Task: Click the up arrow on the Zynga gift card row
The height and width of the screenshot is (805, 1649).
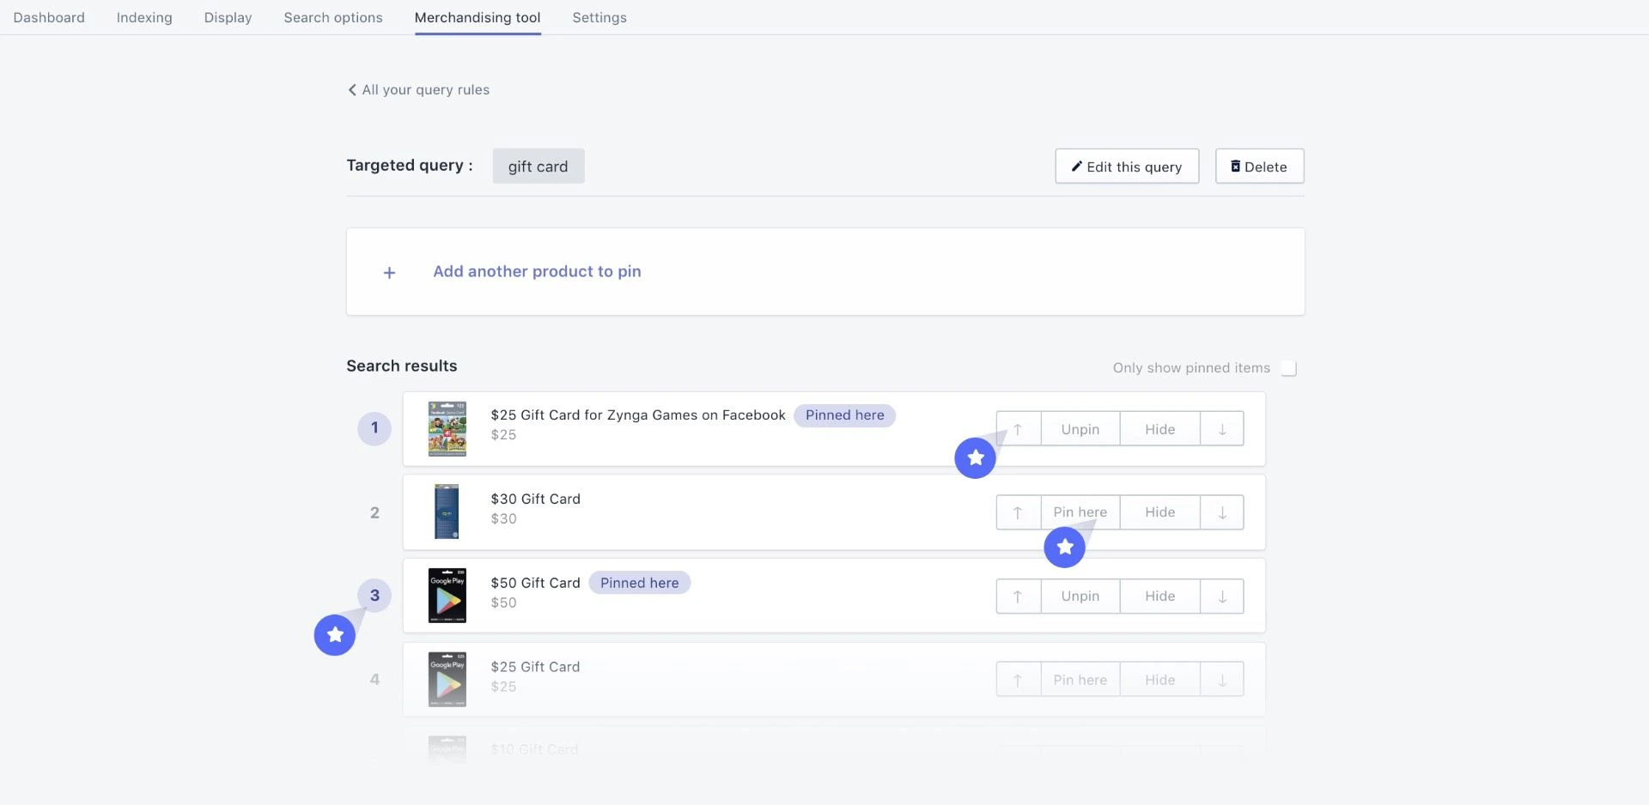Action: click(x=1018, y=428)
